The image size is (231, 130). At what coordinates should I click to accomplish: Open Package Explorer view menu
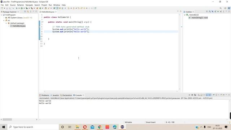pyautogui.click(x=31, y=12)
